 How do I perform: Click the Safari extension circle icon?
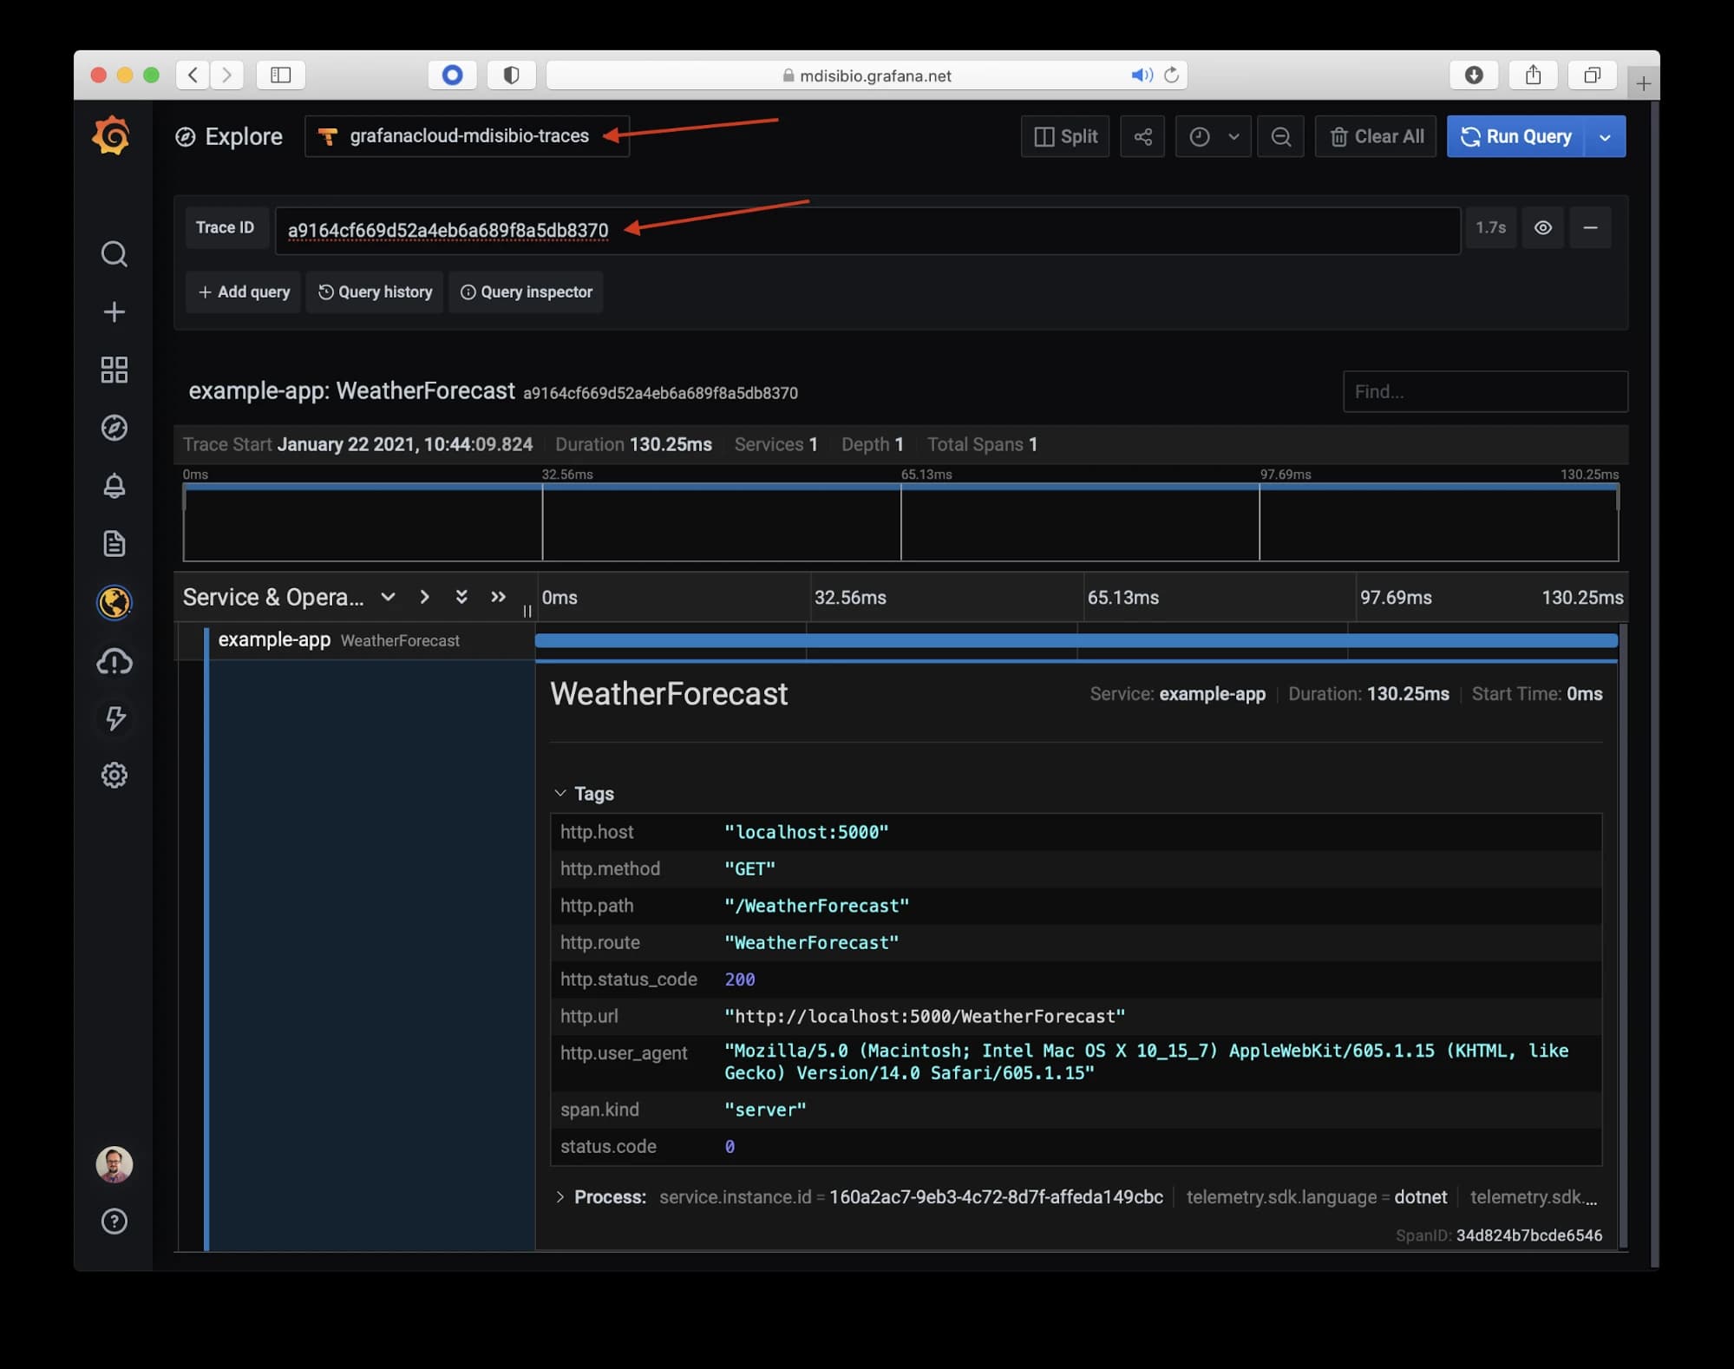point(452,75)
